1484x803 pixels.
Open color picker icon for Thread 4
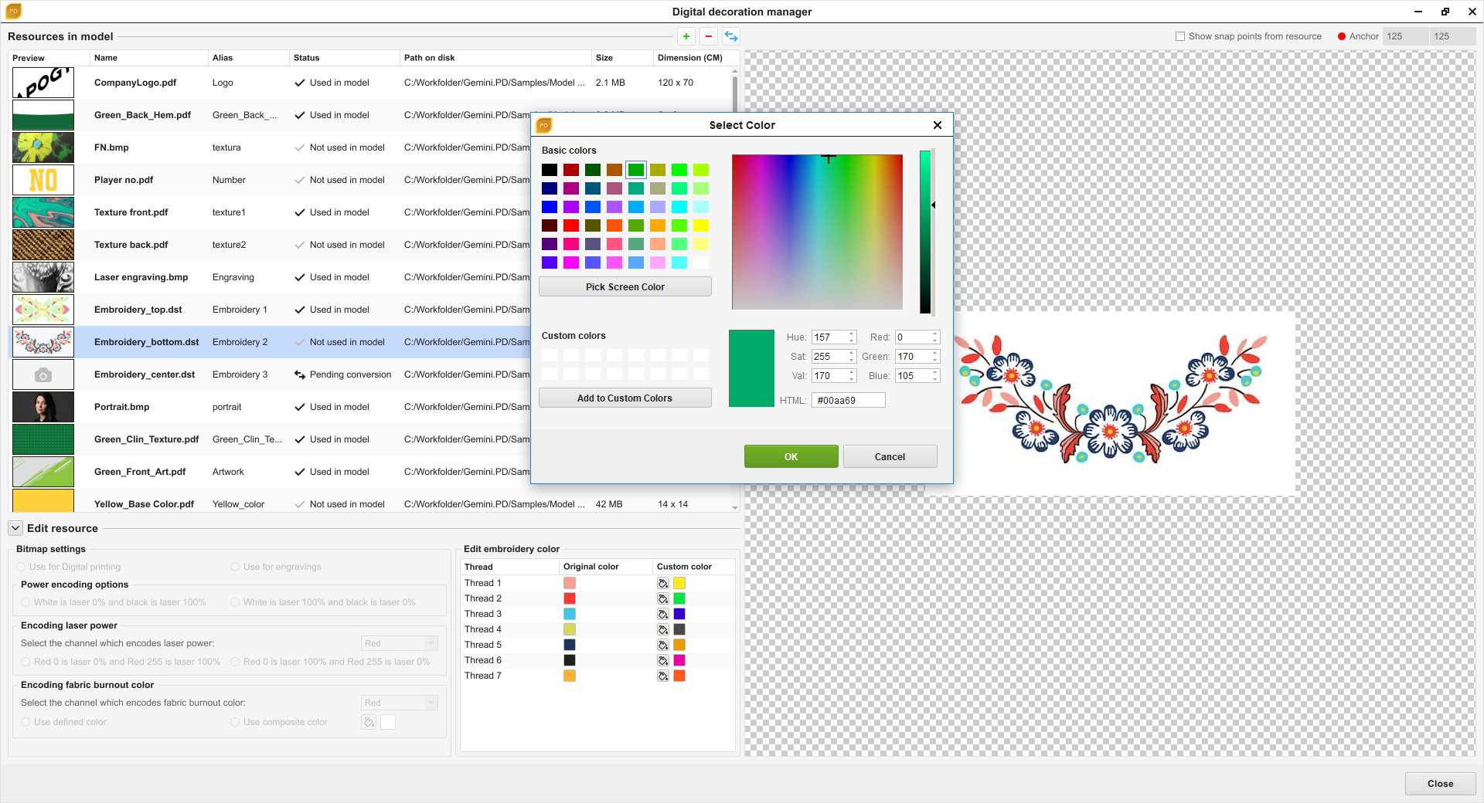(662, 629)
